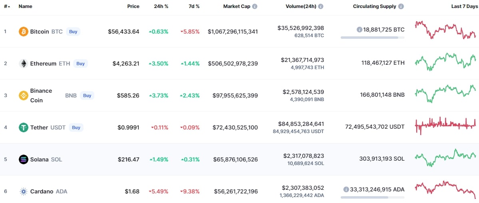Screen dimensions: 479x203
Task: Sort table by Name column header
Action: [x=25, y=6]
